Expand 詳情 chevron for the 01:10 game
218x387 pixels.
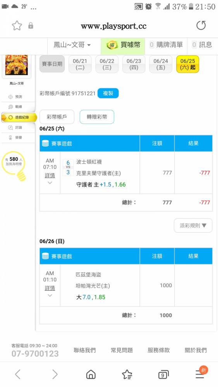50,295
